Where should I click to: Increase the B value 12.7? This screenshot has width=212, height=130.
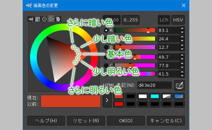(182, 45)
